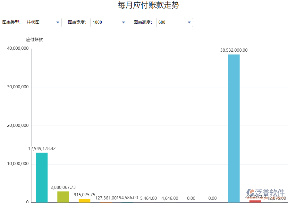Expand the 图表宽度 dropdown set to 1000
The width and height of the screenshot is (288, 203).
(x=109, y=22)
